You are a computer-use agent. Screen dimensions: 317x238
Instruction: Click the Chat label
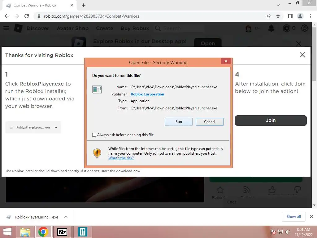click(231, 202)
